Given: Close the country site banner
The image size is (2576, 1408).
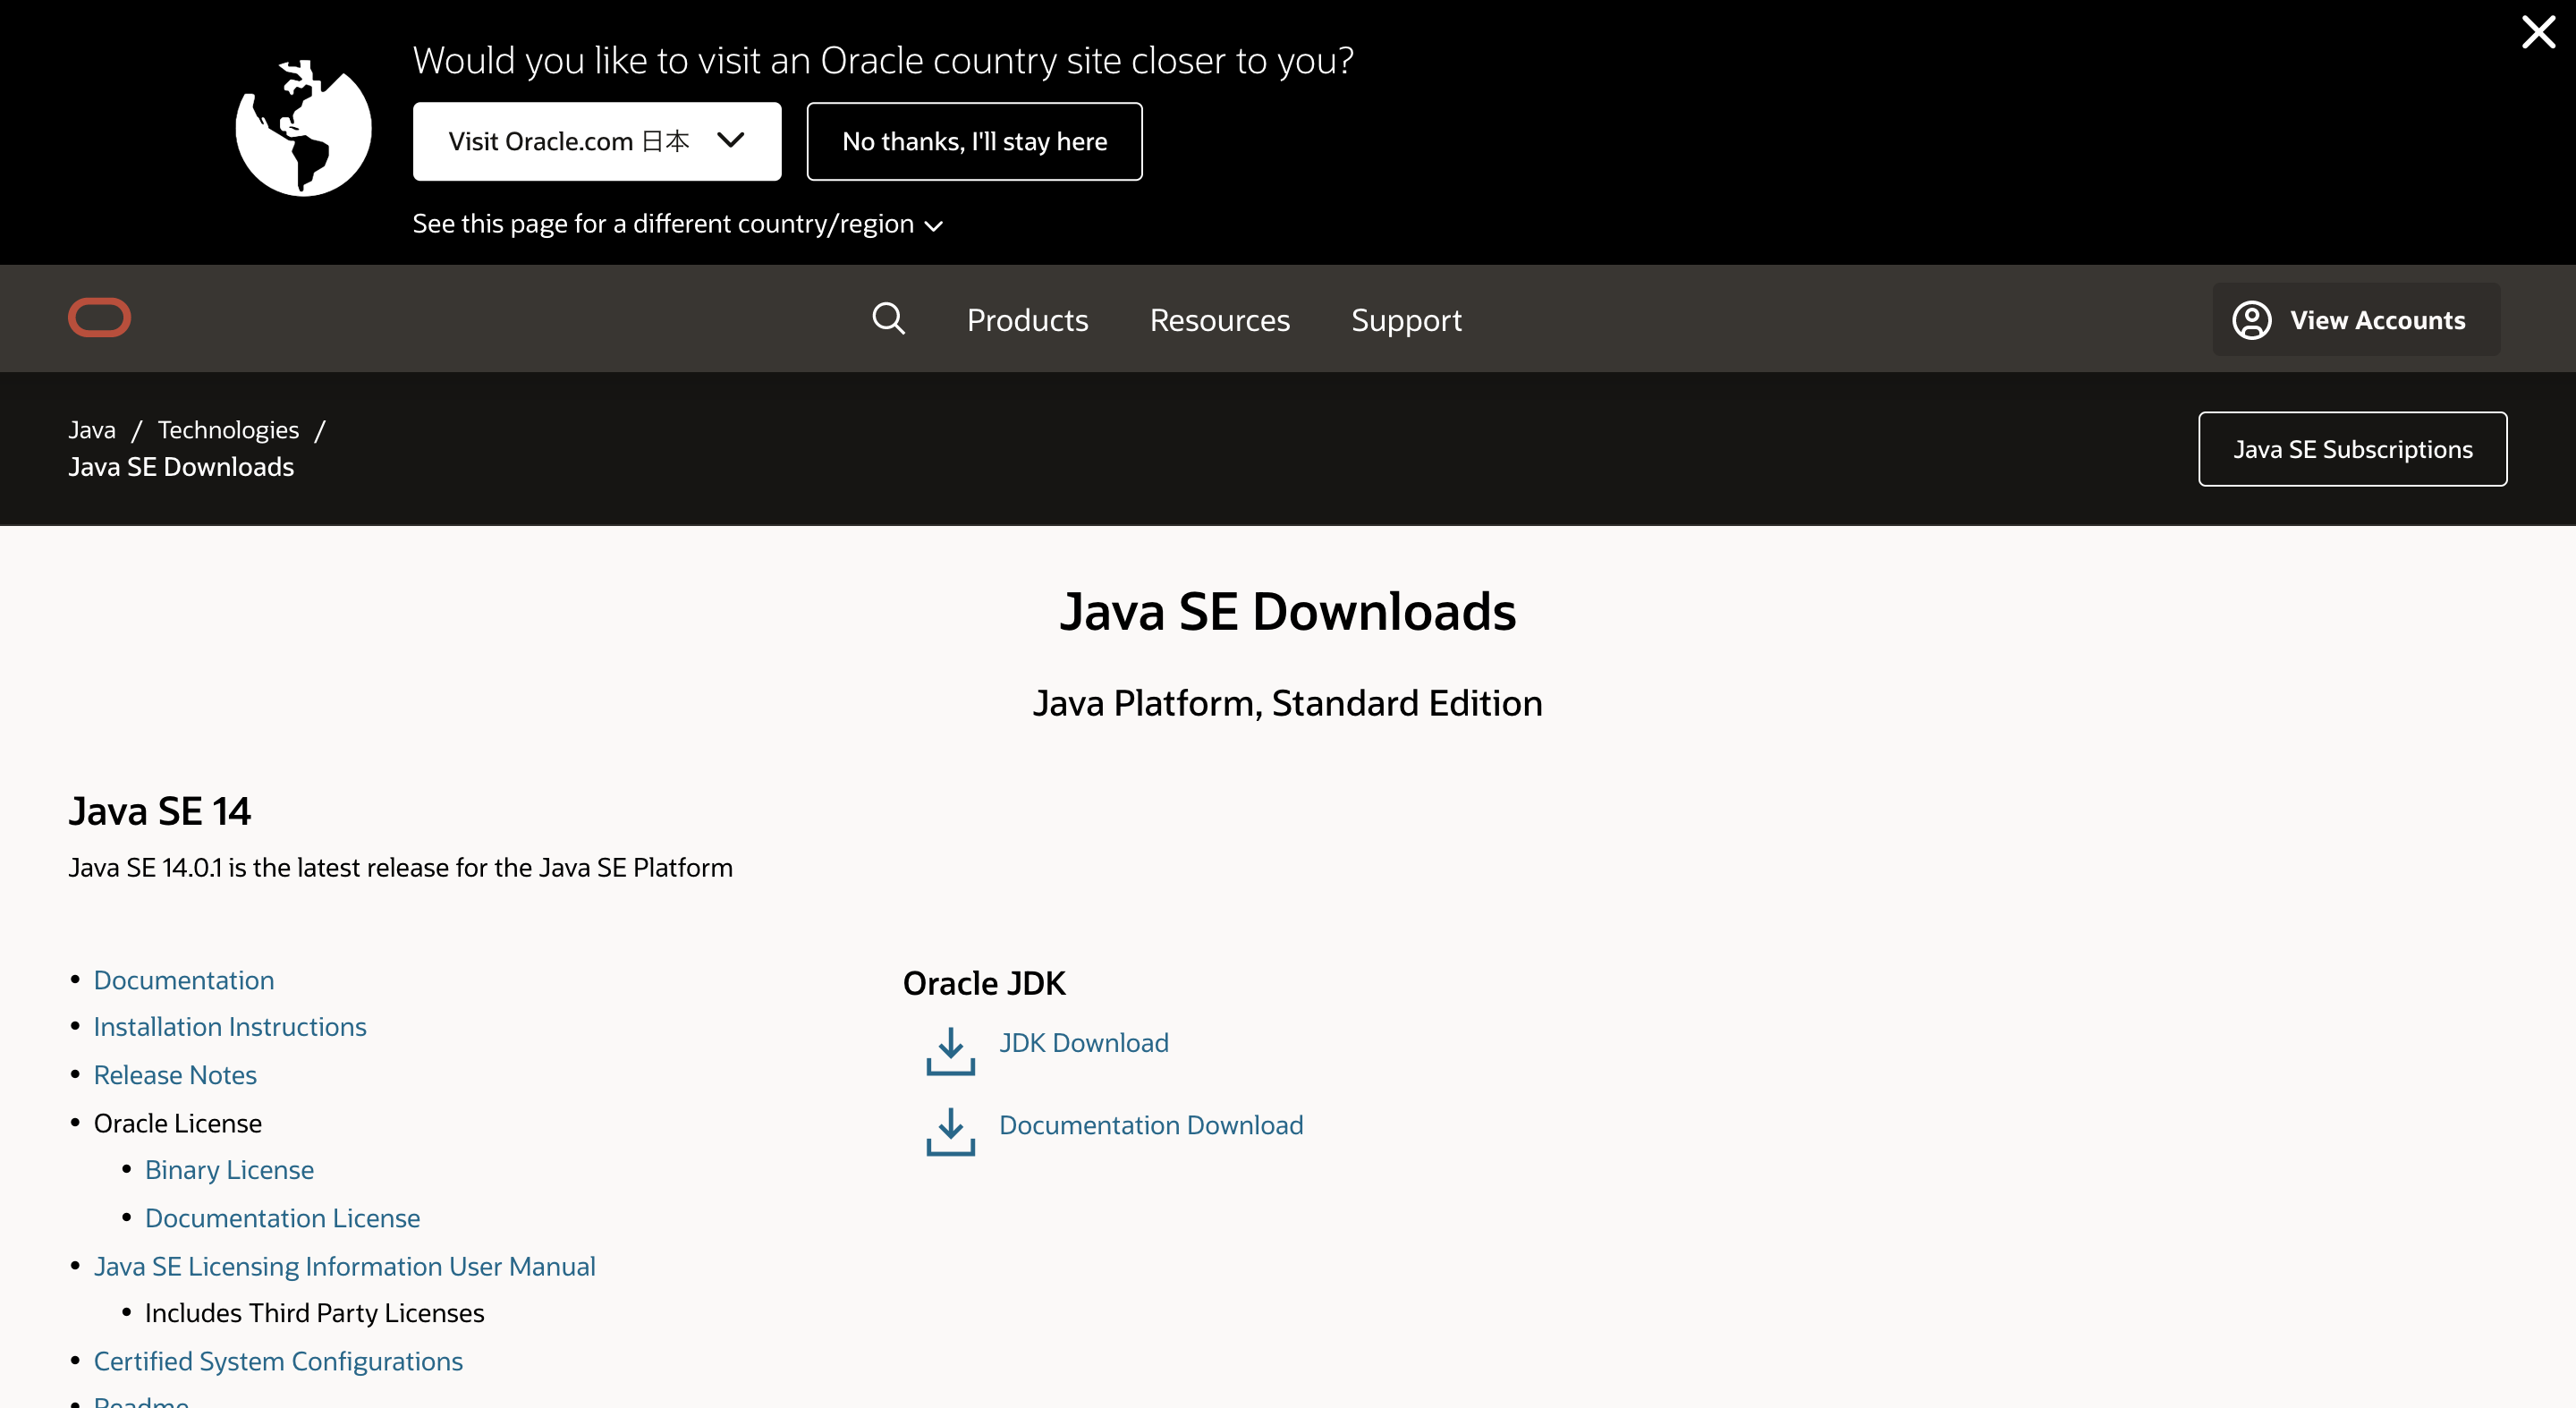Looking at the screenshot, I should coord(2538,32).
